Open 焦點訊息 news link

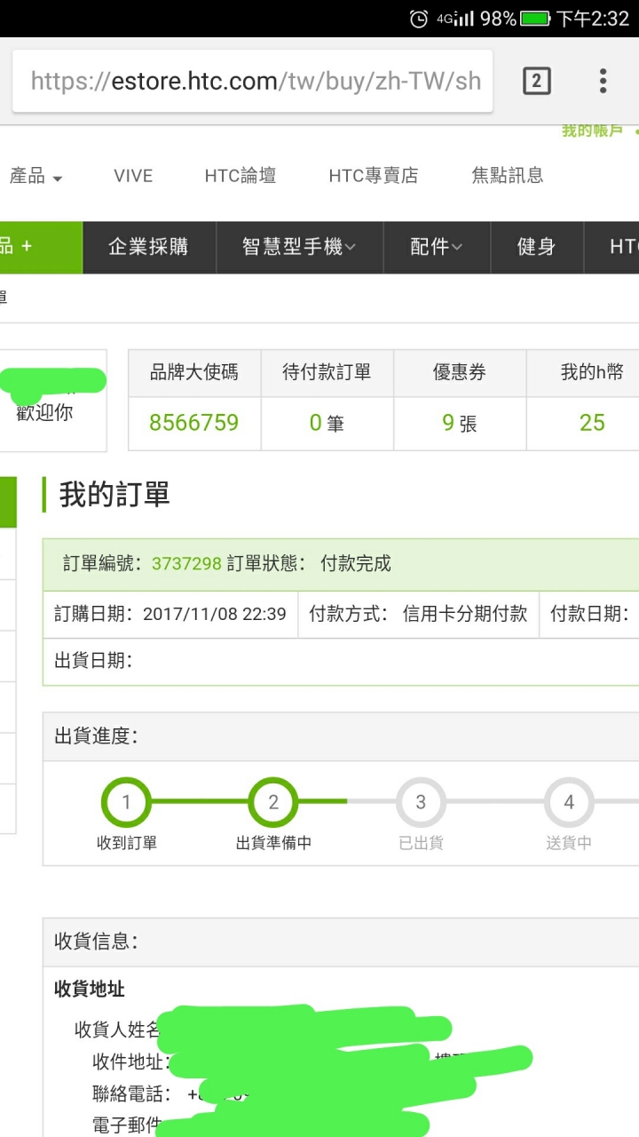coord(507,176)
